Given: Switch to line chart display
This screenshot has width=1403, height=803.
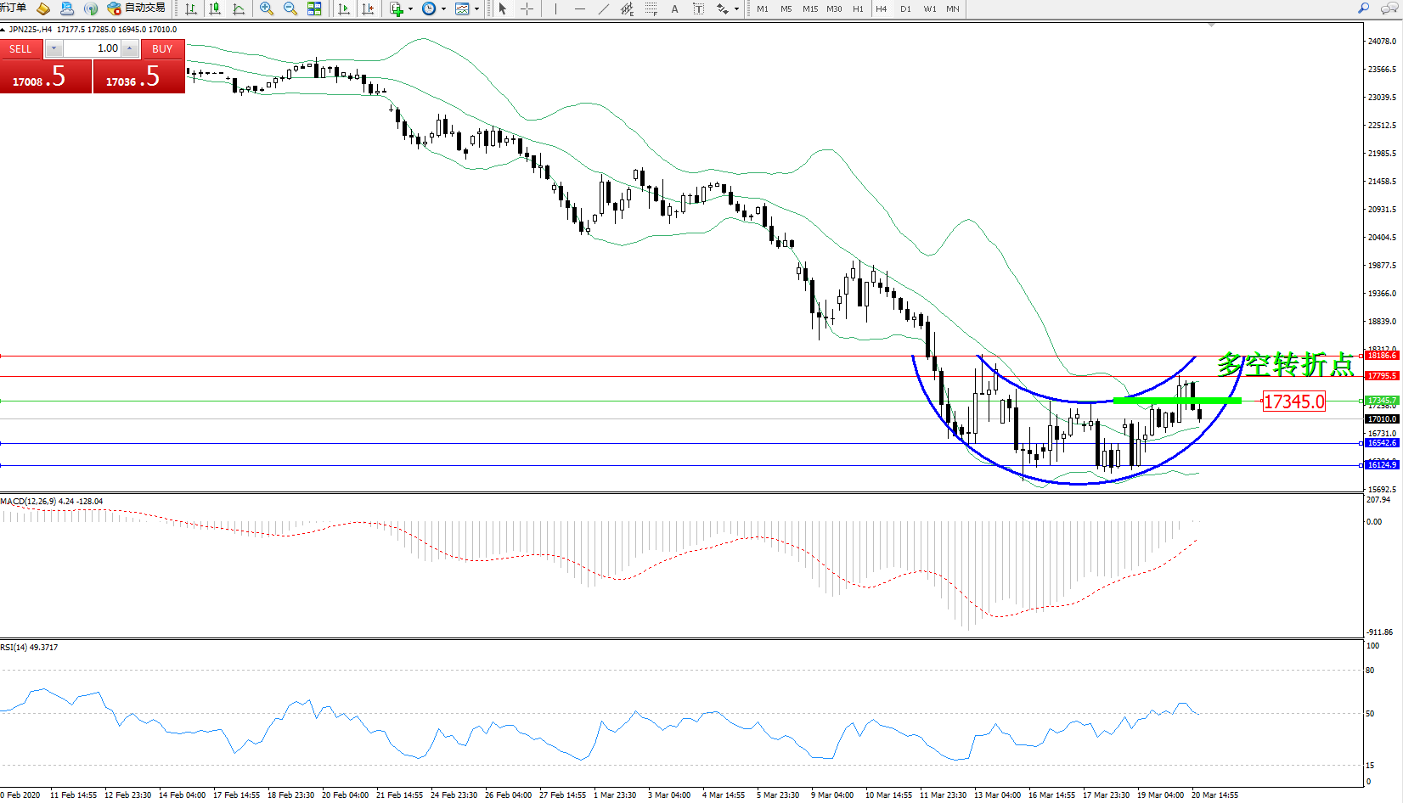Looking at the screenshot, I should (x=239, y=8).
